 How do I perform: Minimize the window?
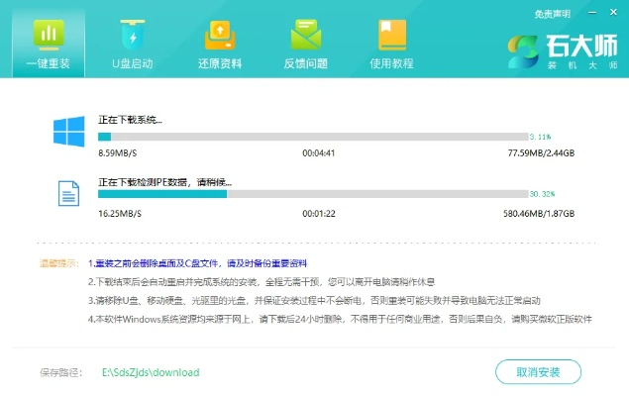click(x=592, y=13)
